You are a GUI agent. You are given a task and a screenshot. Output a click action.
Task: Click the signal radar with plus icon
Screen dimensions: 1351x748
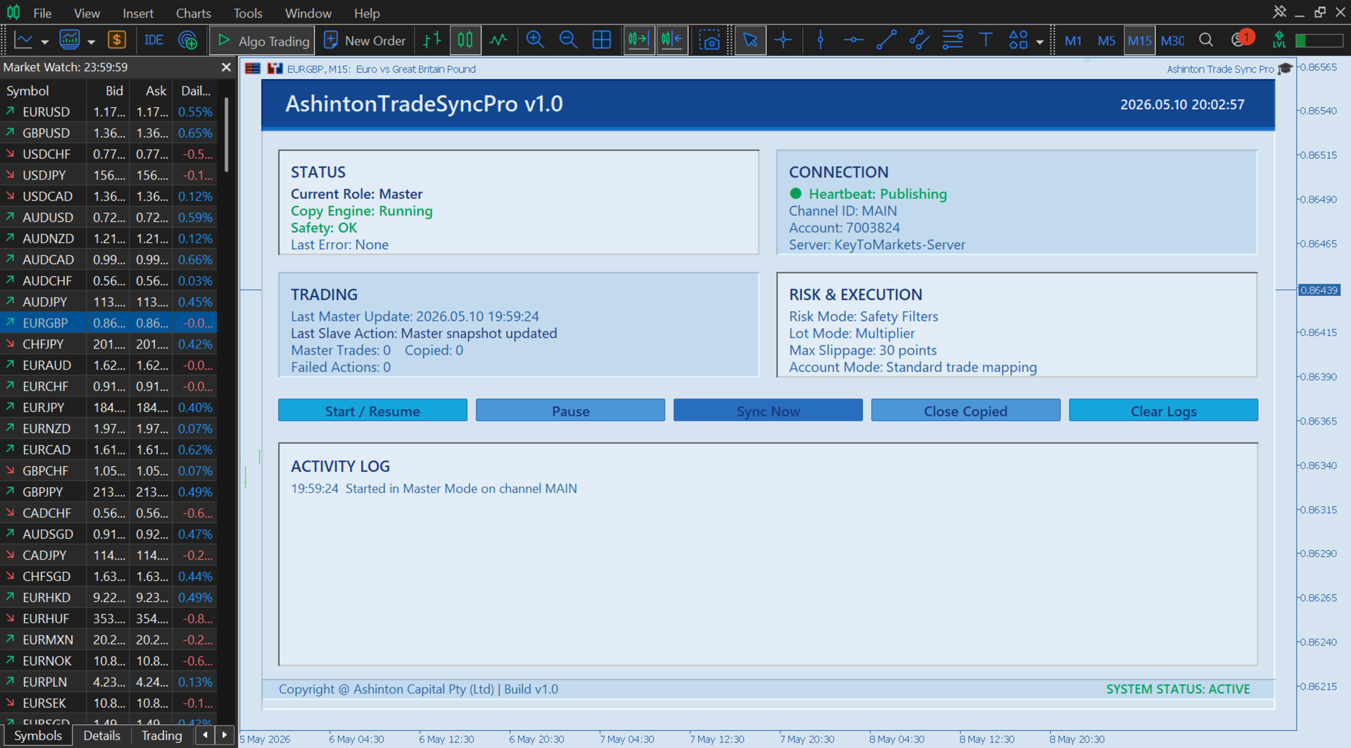click(188, 40)
